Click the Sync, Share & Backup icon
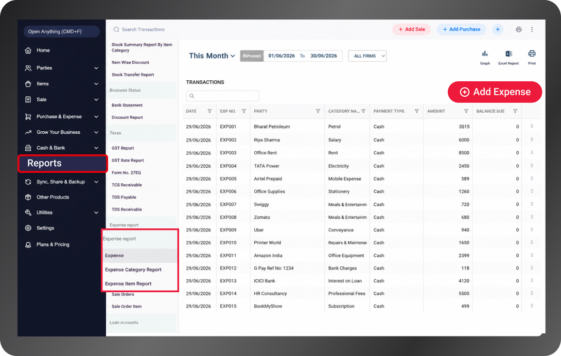Screen dimensions: 561x356 coord(28,182)
